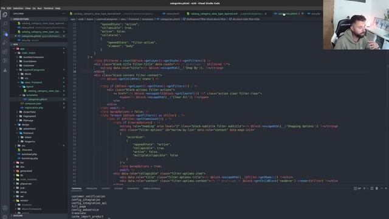389x219 pixels.
Task: Switch to the env.php editor tab
Action: (314, 13)
